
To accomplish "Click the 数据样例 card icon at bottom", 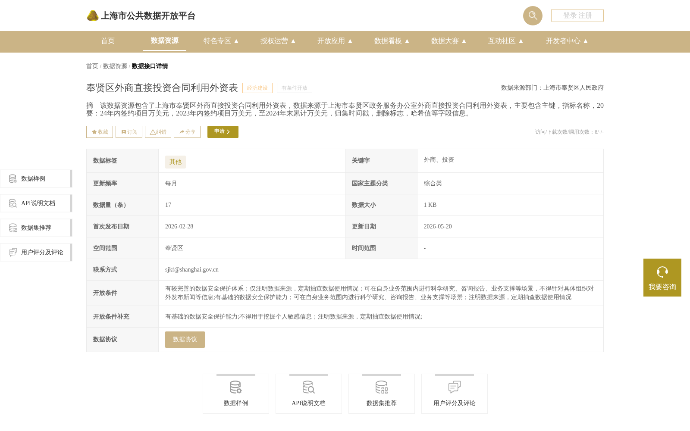I will click(236, 387).
